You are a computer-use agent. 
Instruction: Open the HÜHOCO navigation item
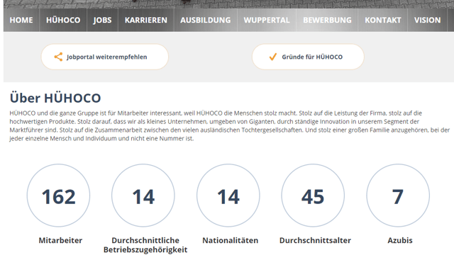[63, 20]
